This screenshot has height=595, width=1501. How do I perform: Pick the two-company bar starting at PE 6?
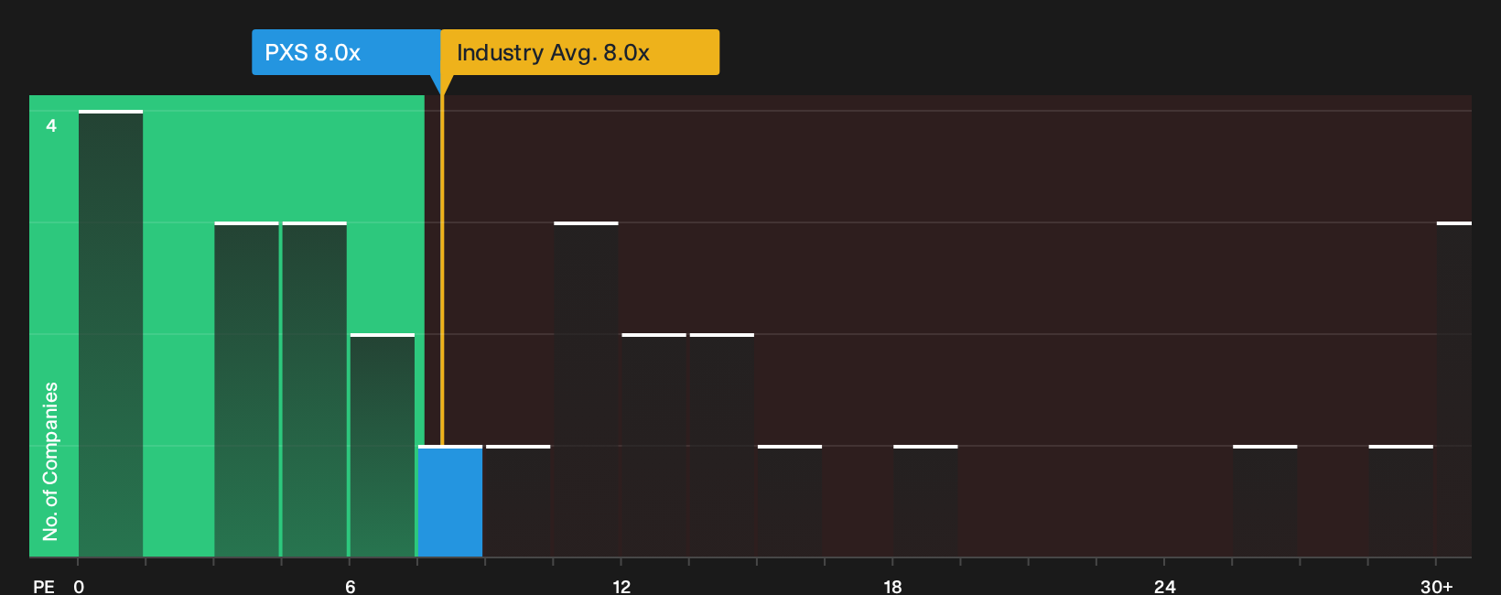pyautogui.click(x=383, y=446)
